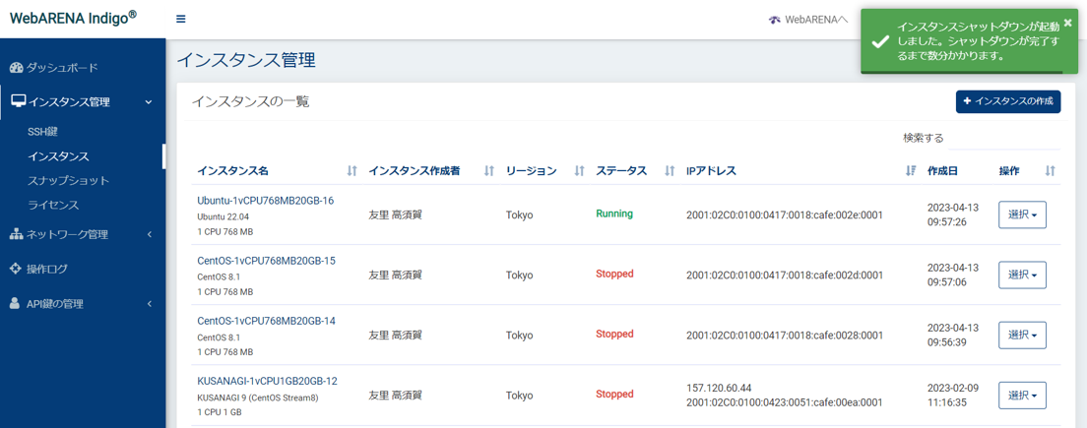Open 選択 dropdown for Ubuntu-1vCPU768MB20GB-16
Image resolution: width=1087 pixels, height=428 pixels.
tap(1022, 214)
